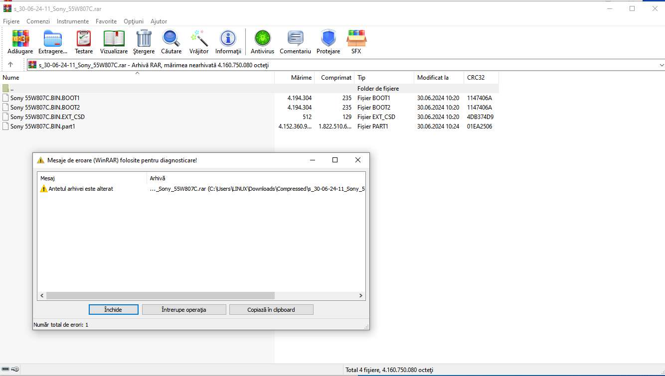Image resolution: width=665 pixels, height=376 pixels.
Task: Click Mesaj column header in error dialog
Action: click(x=93, y=178)
